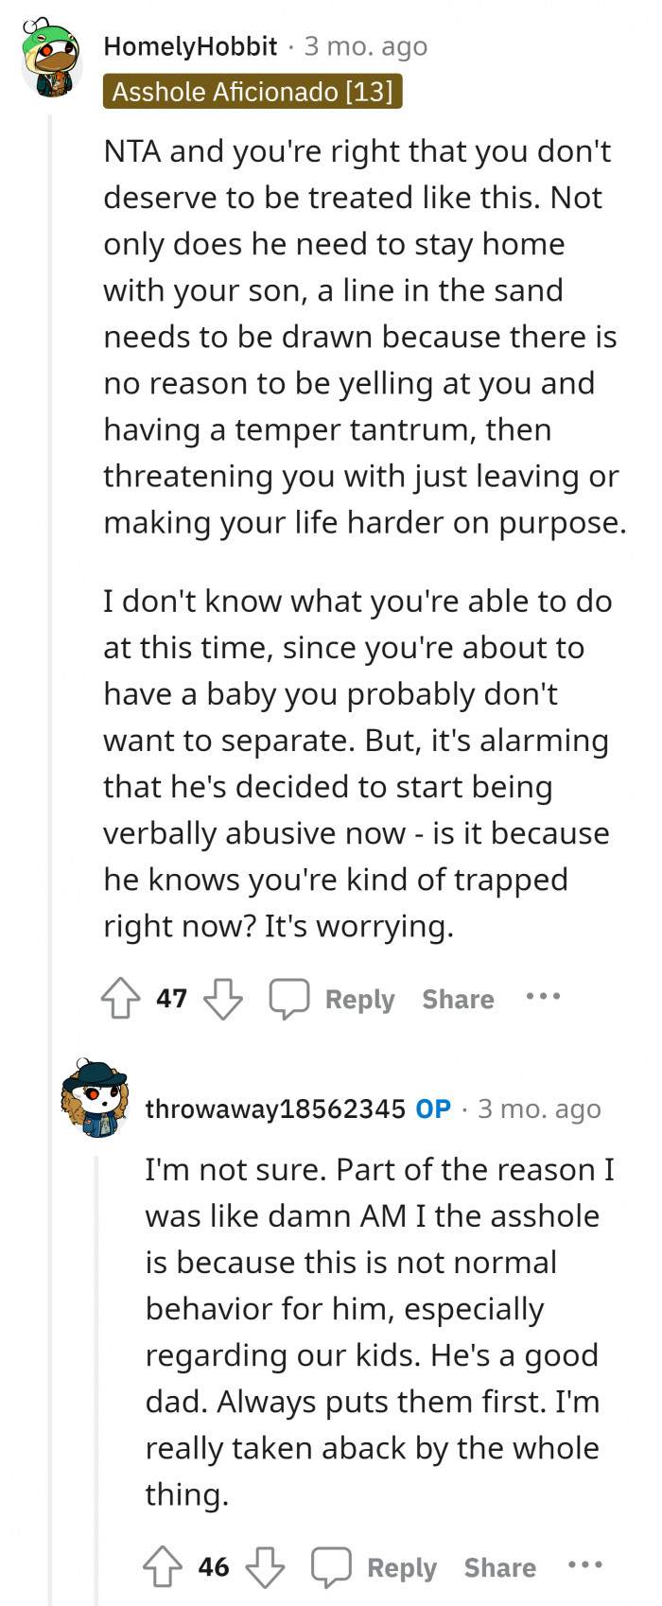Upvote HomelyHobbit's comment

[120, 997]
